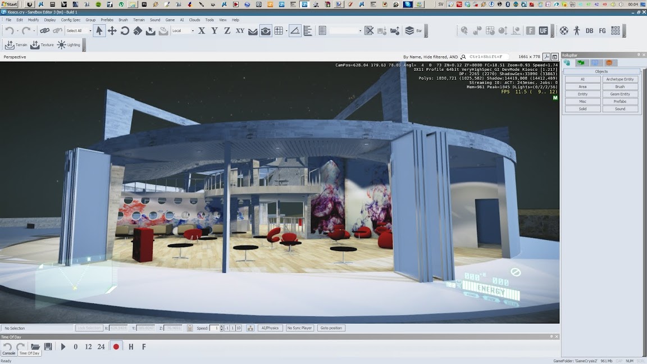Open the grid snap options dropdown arrow
This screenshot has height=364, width=647.
click(286, 31)
